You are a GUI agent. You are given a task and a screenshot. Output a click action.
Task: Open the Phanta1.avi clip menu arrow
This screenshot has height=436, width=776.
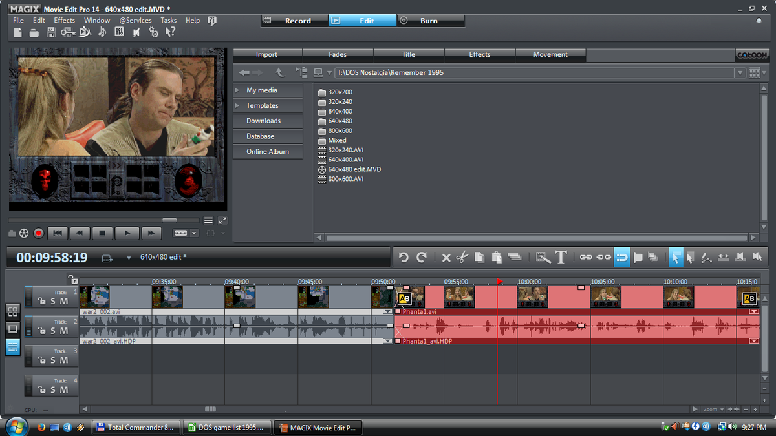(754, 311)
